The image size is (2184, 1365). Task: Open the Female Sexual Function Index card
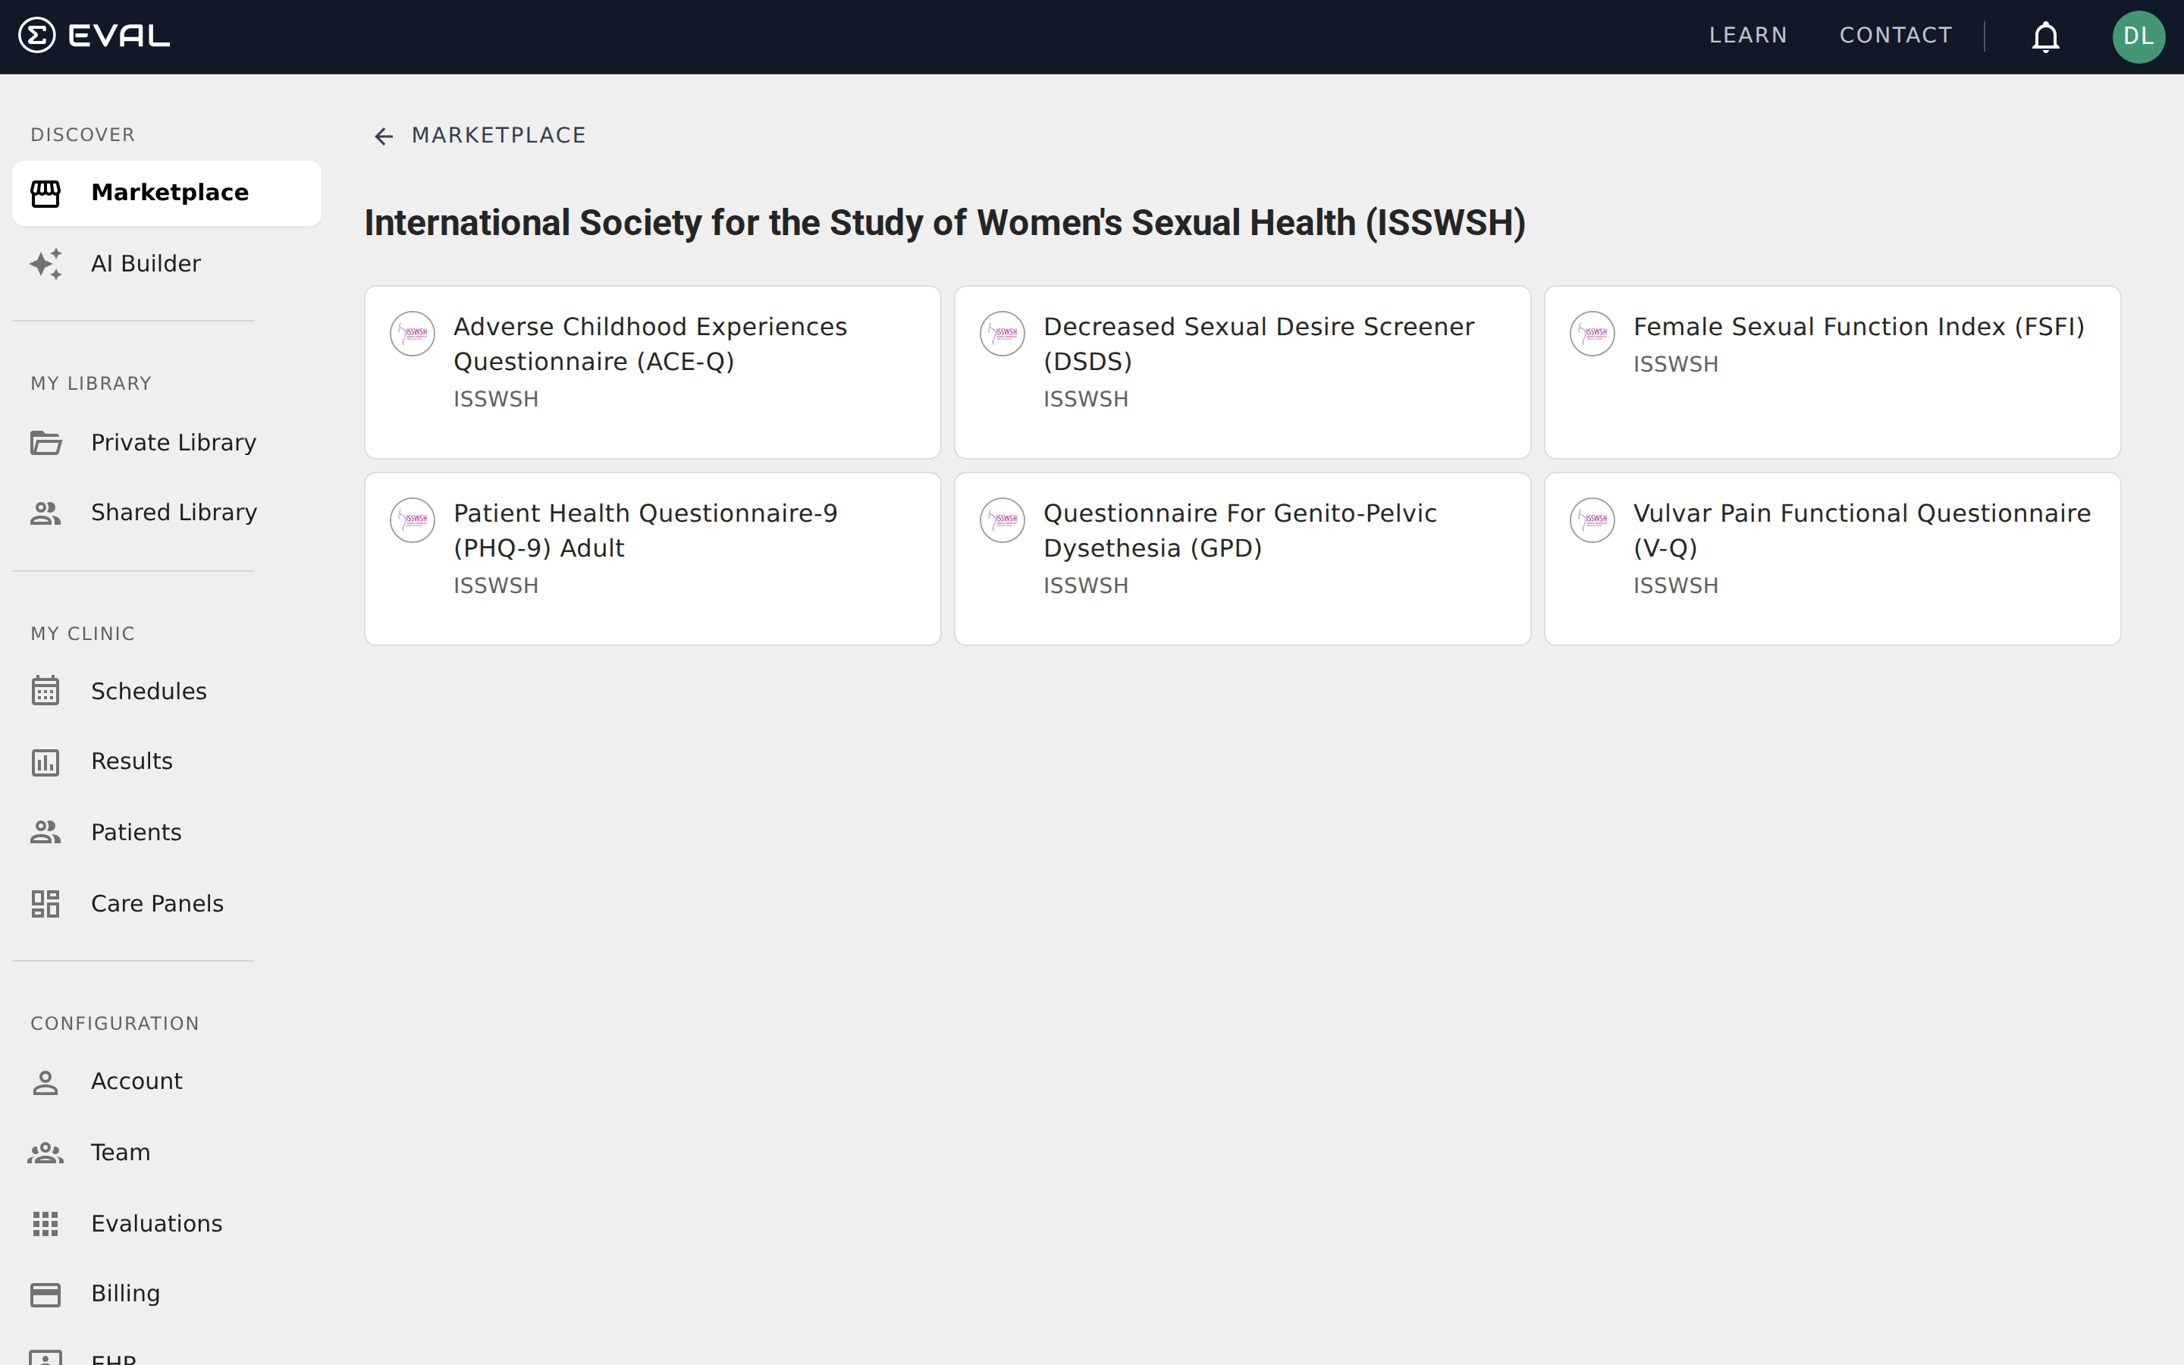click(1832, 371)
